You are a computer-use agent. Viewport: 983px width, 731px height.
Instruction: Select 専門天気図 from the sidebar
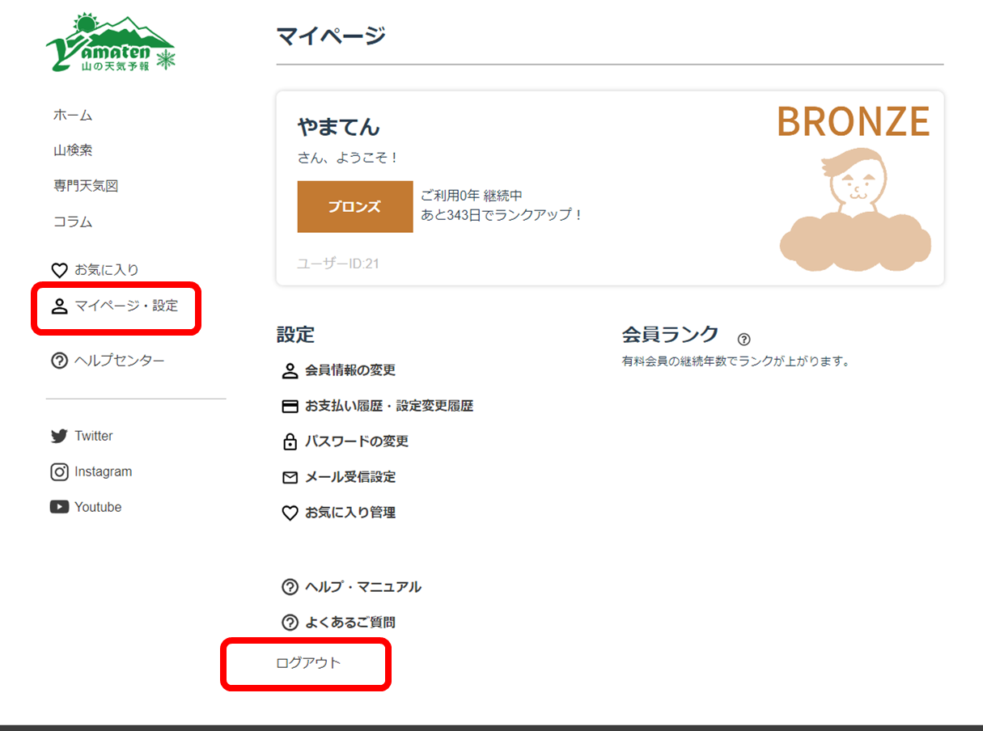(86, 186)
